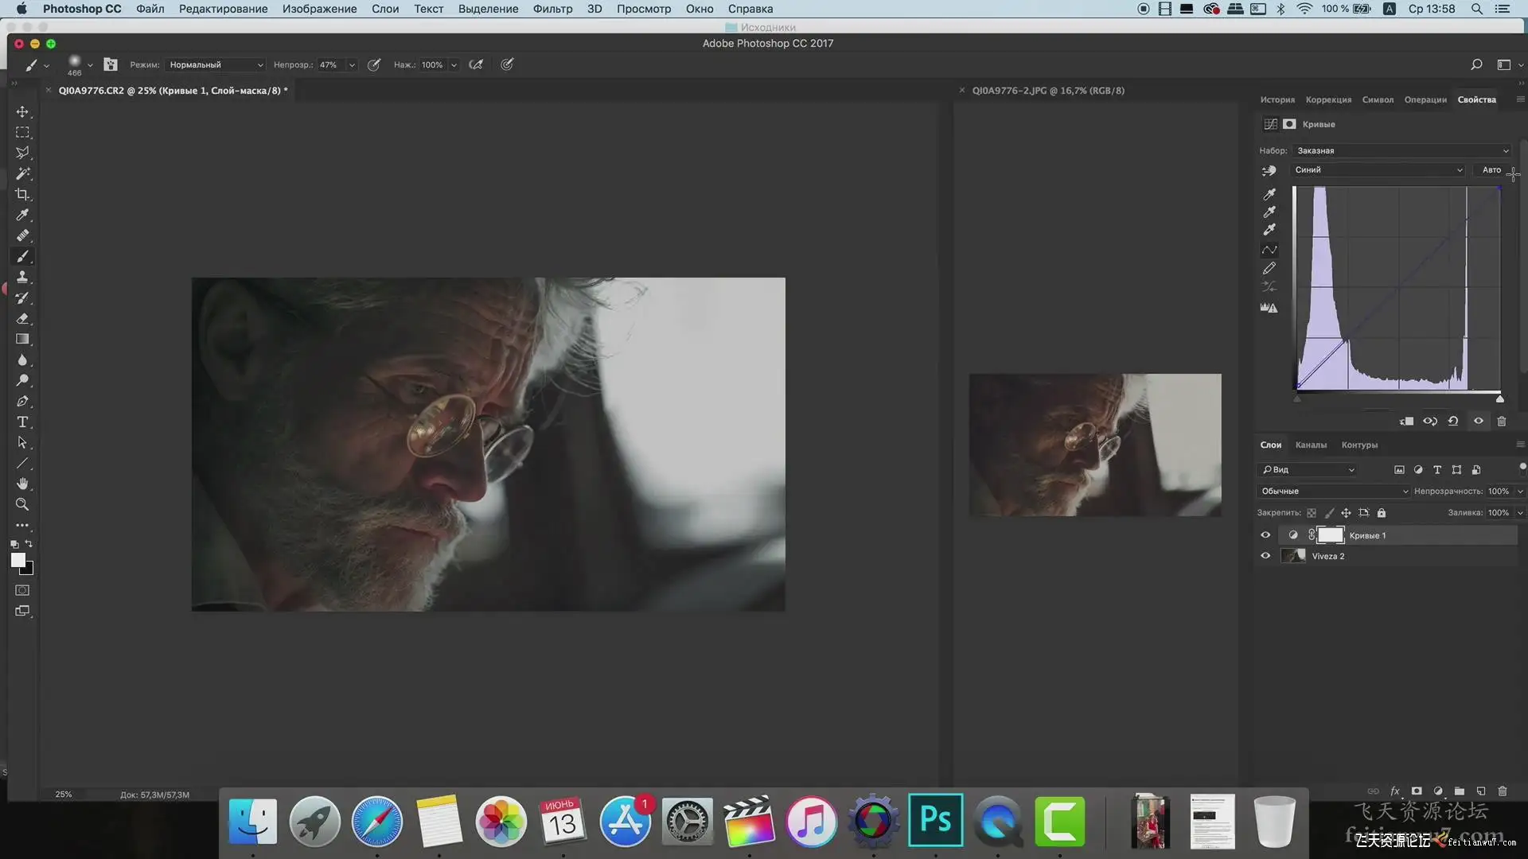This screenshot has width=1528, height=859.
Task: Select the Eyedropper tool in toolbar
Action: (x=22, y=215)
